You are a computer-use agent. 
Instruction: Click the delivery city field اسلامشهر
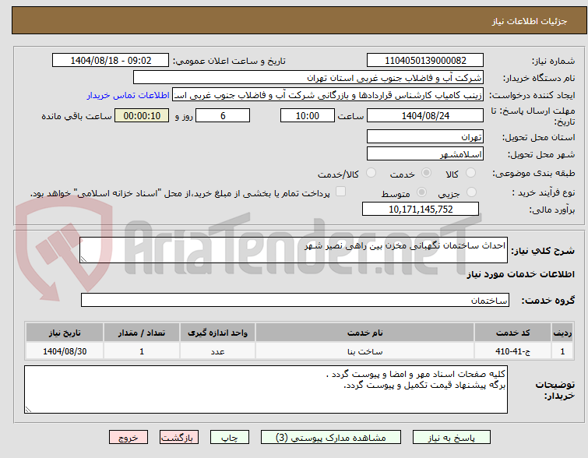pyautogui.click(x=425, y=153)
